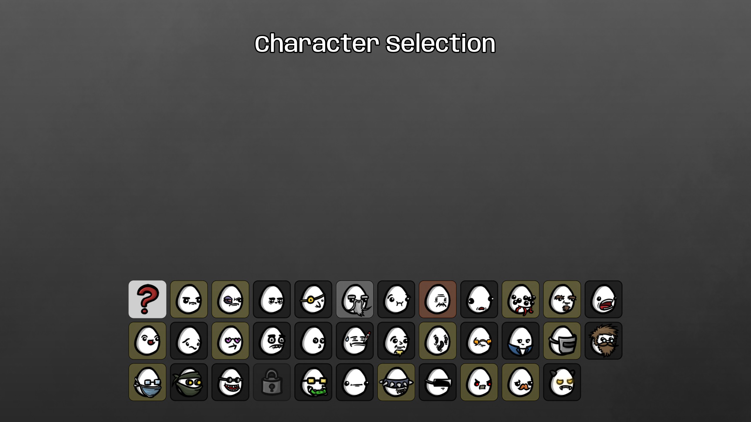
Task: Select the doctor with blue surgical mask
Action: tap(147, 382)
